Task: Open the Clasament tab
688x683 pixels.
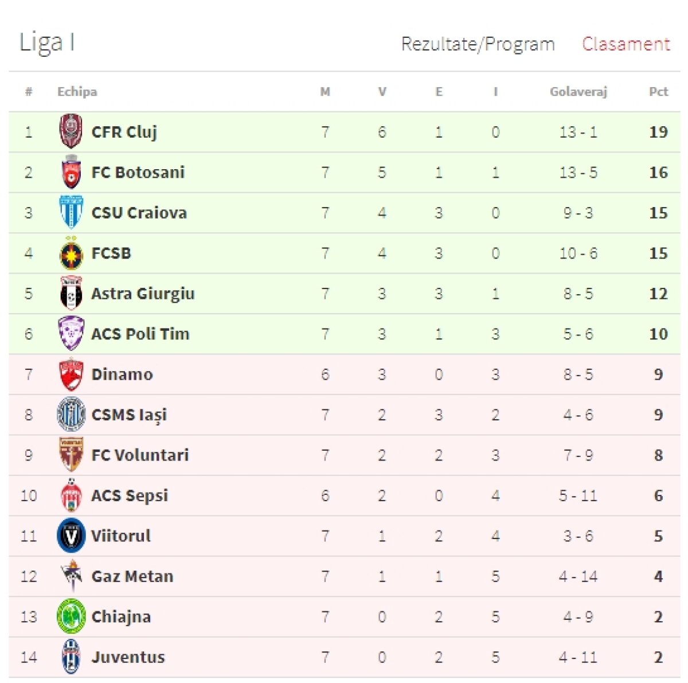Action: pos(626,44)
